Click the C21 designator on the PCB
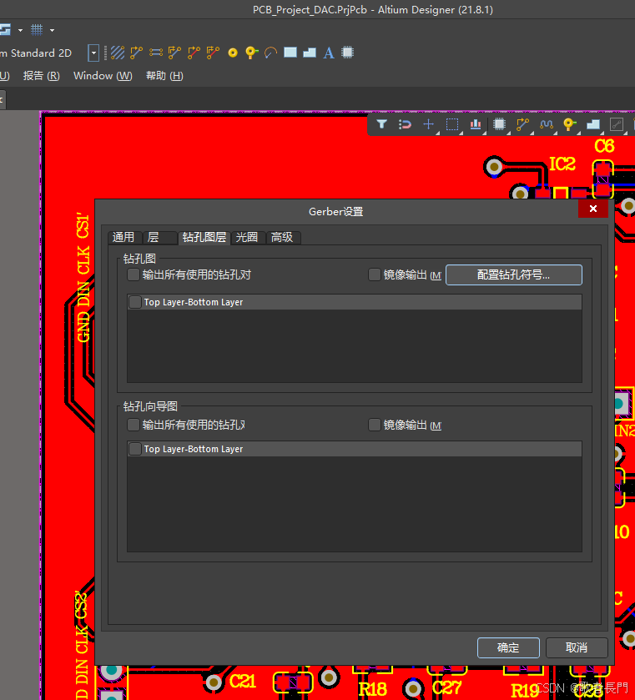 (x=243, y=682)
